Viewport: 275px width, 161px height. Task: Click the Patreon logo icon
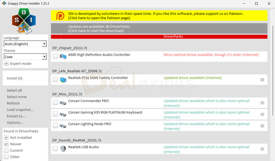click(60, 16)
